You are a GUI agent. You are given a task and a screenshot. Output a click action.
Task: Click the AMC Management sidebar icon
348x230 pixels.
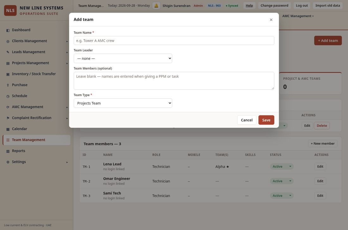[x=8, y=107]
